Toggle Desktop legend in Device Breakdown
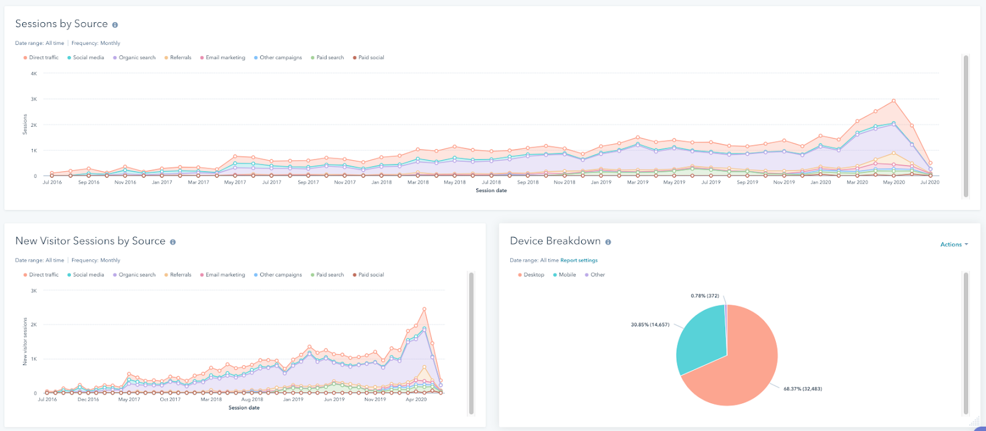 click(x=531, y=275)
